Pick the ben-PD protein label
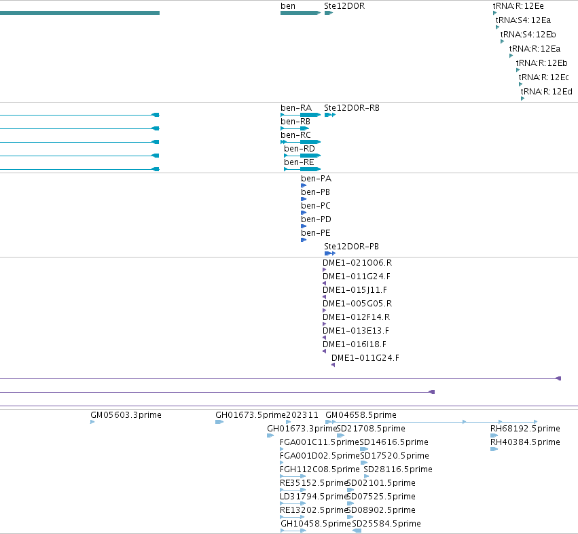578x534 pixels. coord(316,220)
